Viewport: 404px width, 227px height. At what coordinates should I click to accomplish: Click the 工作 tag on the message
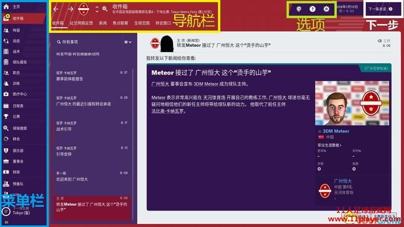(x=384, y=41)
